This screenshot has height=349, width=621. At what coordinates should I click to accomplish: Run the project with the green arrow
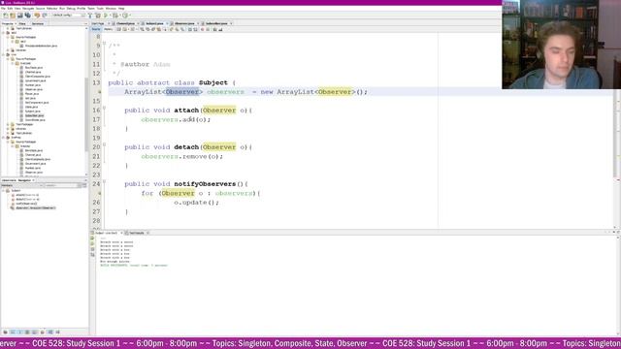tap(106, 16)
